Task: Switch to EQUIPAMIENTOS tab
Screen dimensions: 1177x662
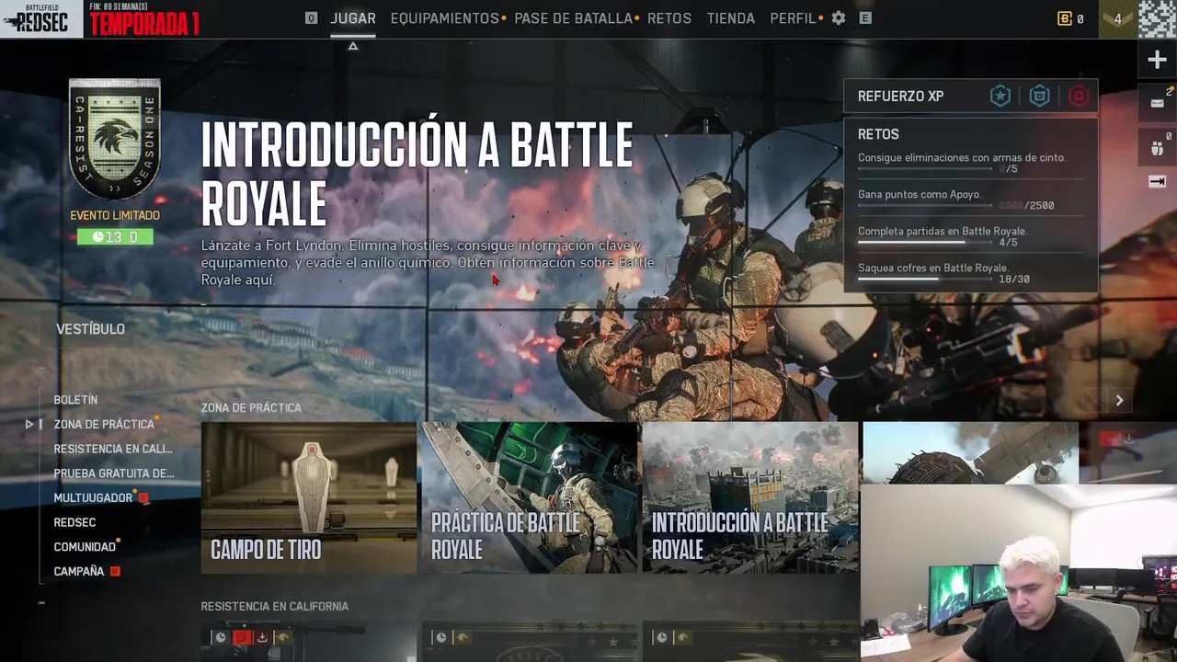Action: tap(444, 18)
